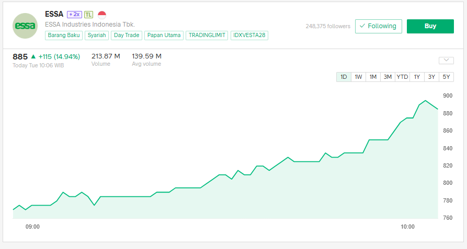Expand the chevron dropdown above chart

tap(446, 61)
